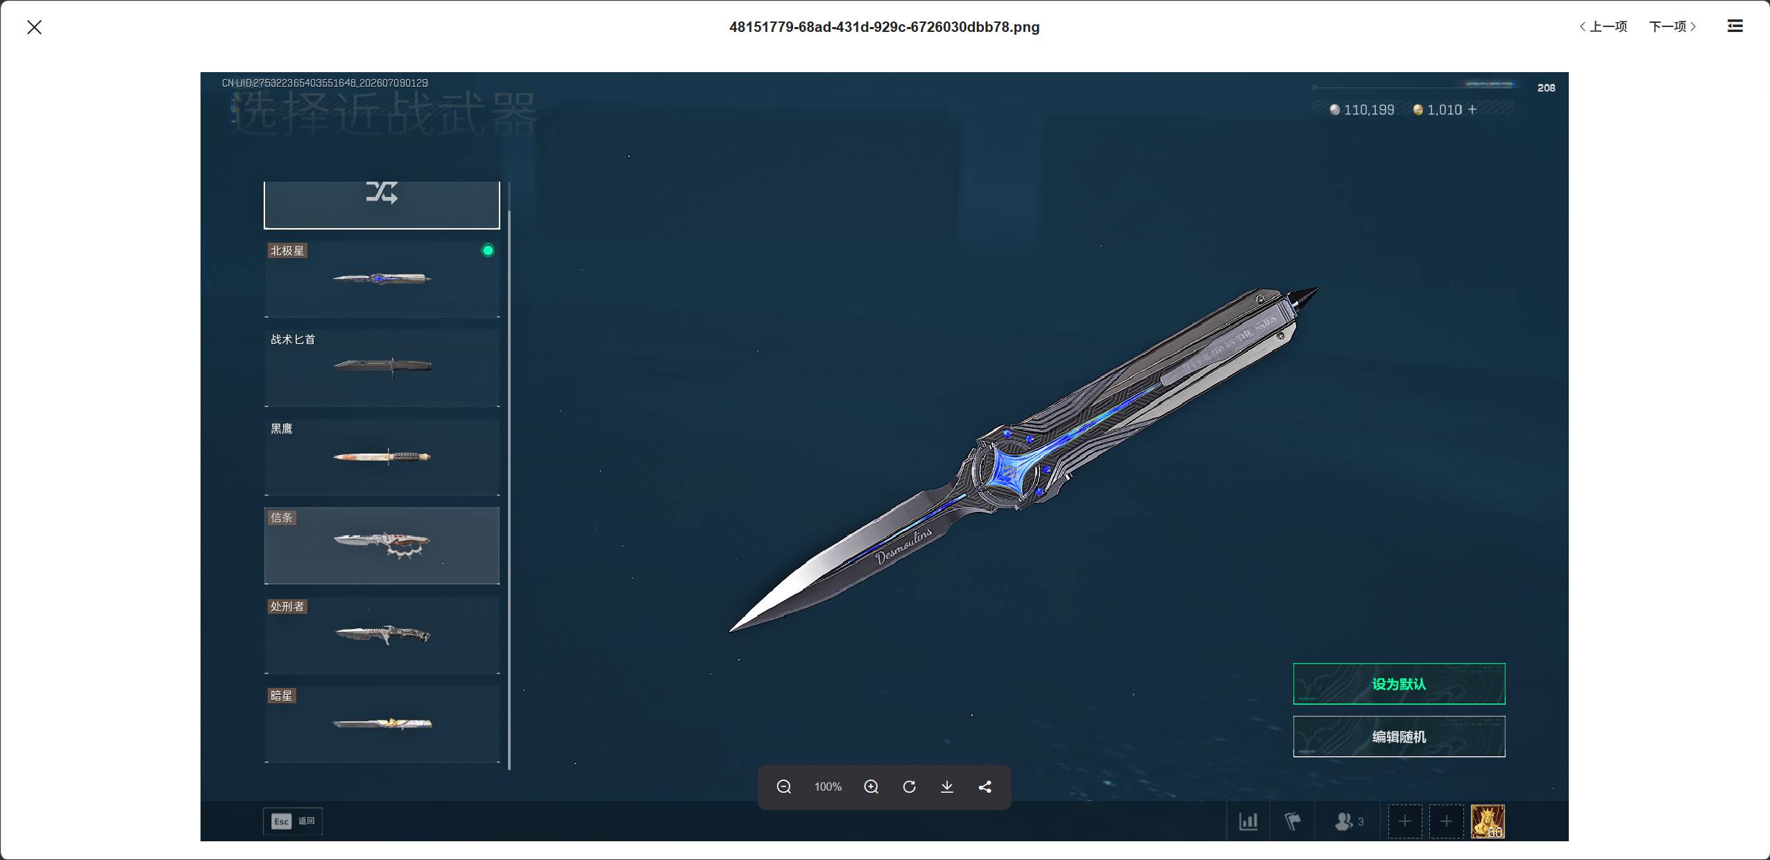
Task: Click the zoom in magnifier icon
Action: tap(871, 786)
